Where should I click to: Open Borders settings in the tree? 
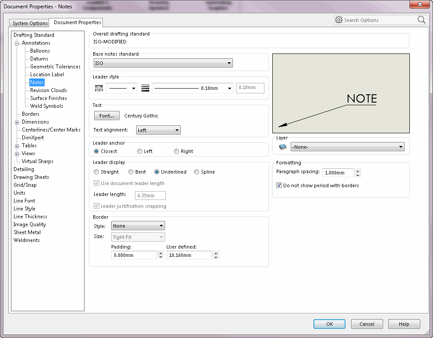click(30, 114)
